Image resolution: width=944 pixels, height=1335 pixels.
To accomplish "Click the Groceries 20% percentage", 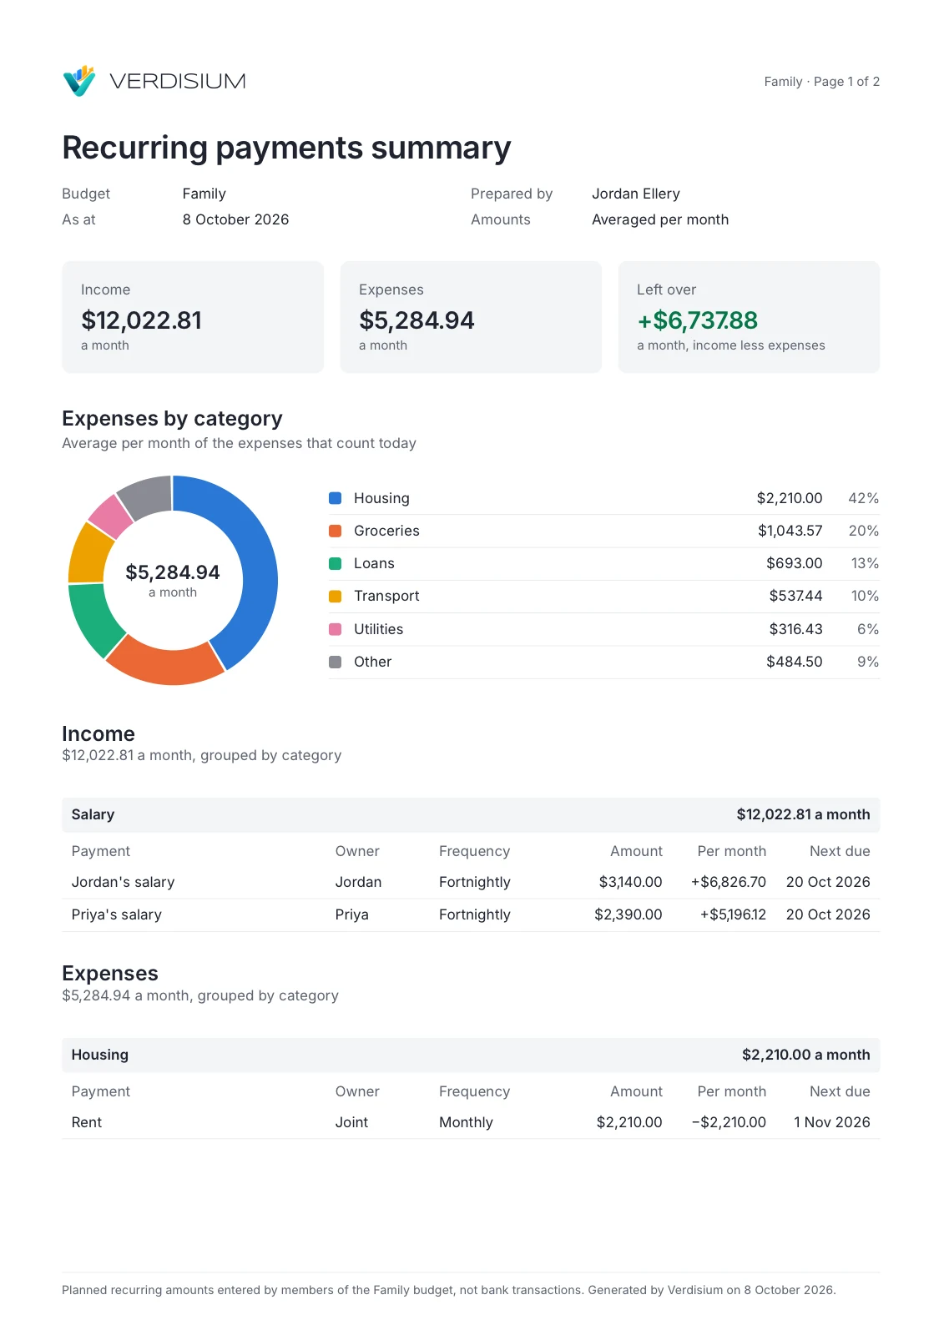I will coord(863,531).
